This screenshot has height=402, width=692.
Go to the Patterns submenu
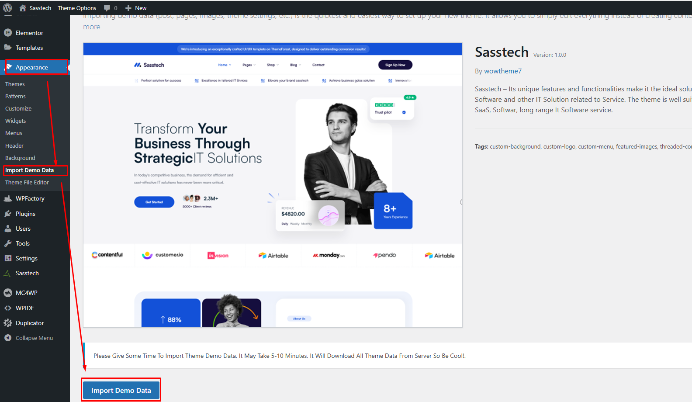click(15, 96)
